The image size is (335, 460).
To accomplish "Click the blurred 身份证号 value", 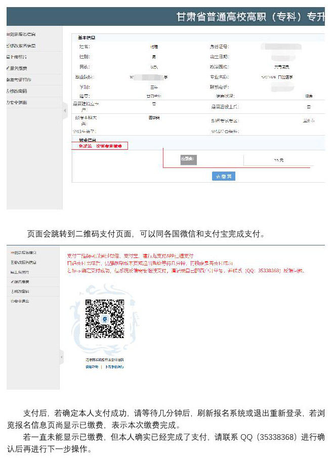I will 281,47.
